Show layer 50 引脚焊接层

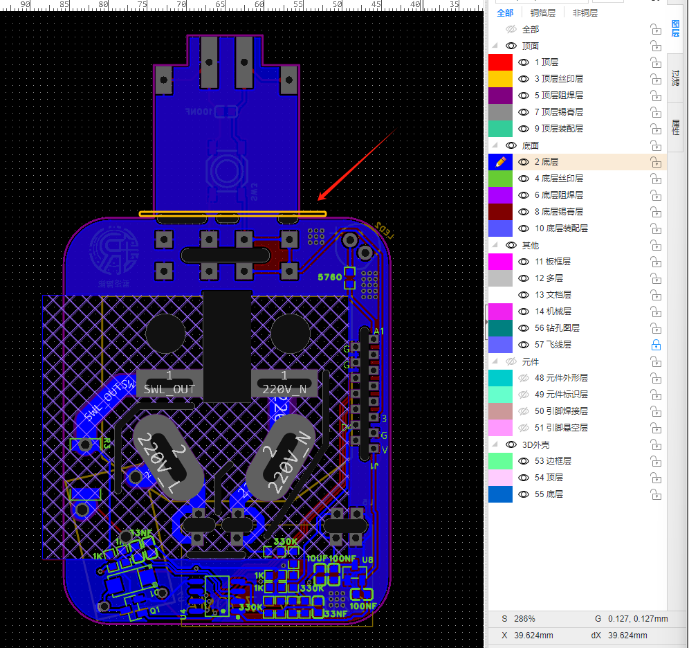pos(524,411)
